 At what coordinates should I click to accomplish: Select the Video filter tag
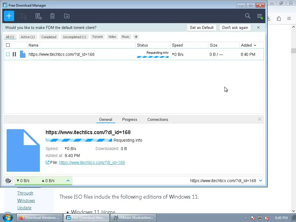[112, 37]
